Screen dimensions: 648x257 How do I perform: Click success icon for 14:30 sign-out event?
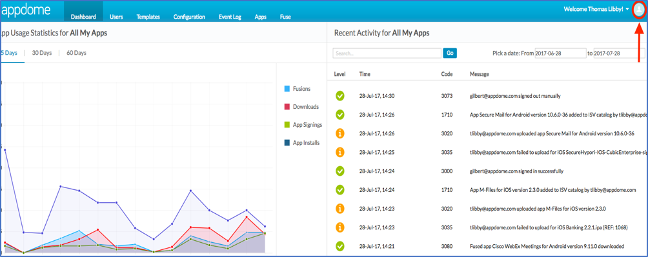pyautogui.click(x=340, y=96)
